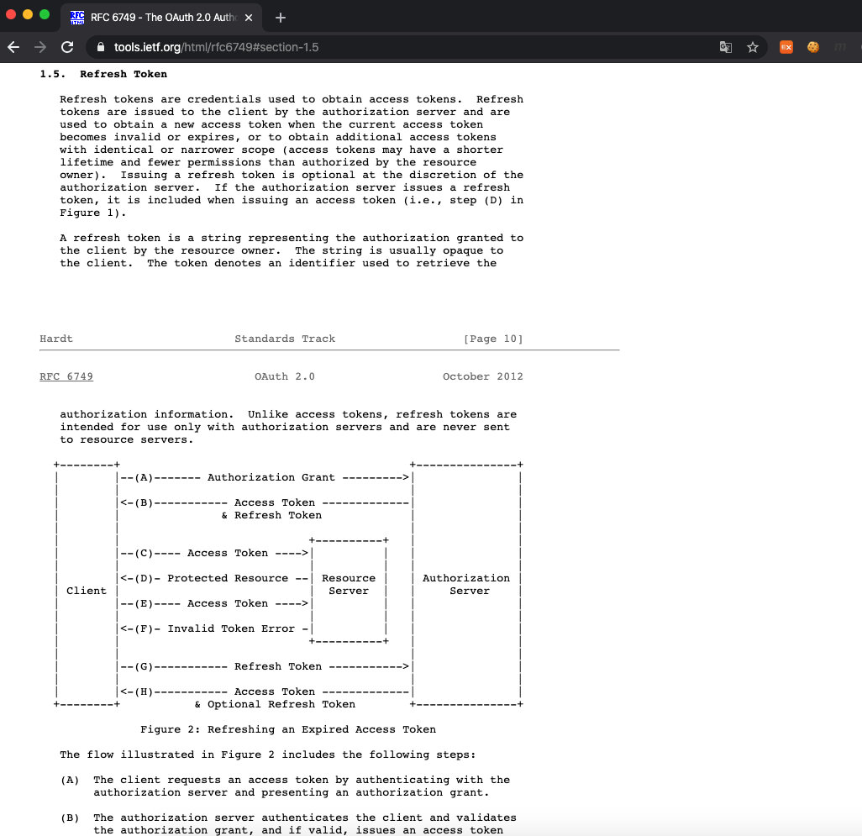Screen dimensions: 862x836
Task: Click "Protected Resource" in diagram
Action: click(x=228, y=578)
